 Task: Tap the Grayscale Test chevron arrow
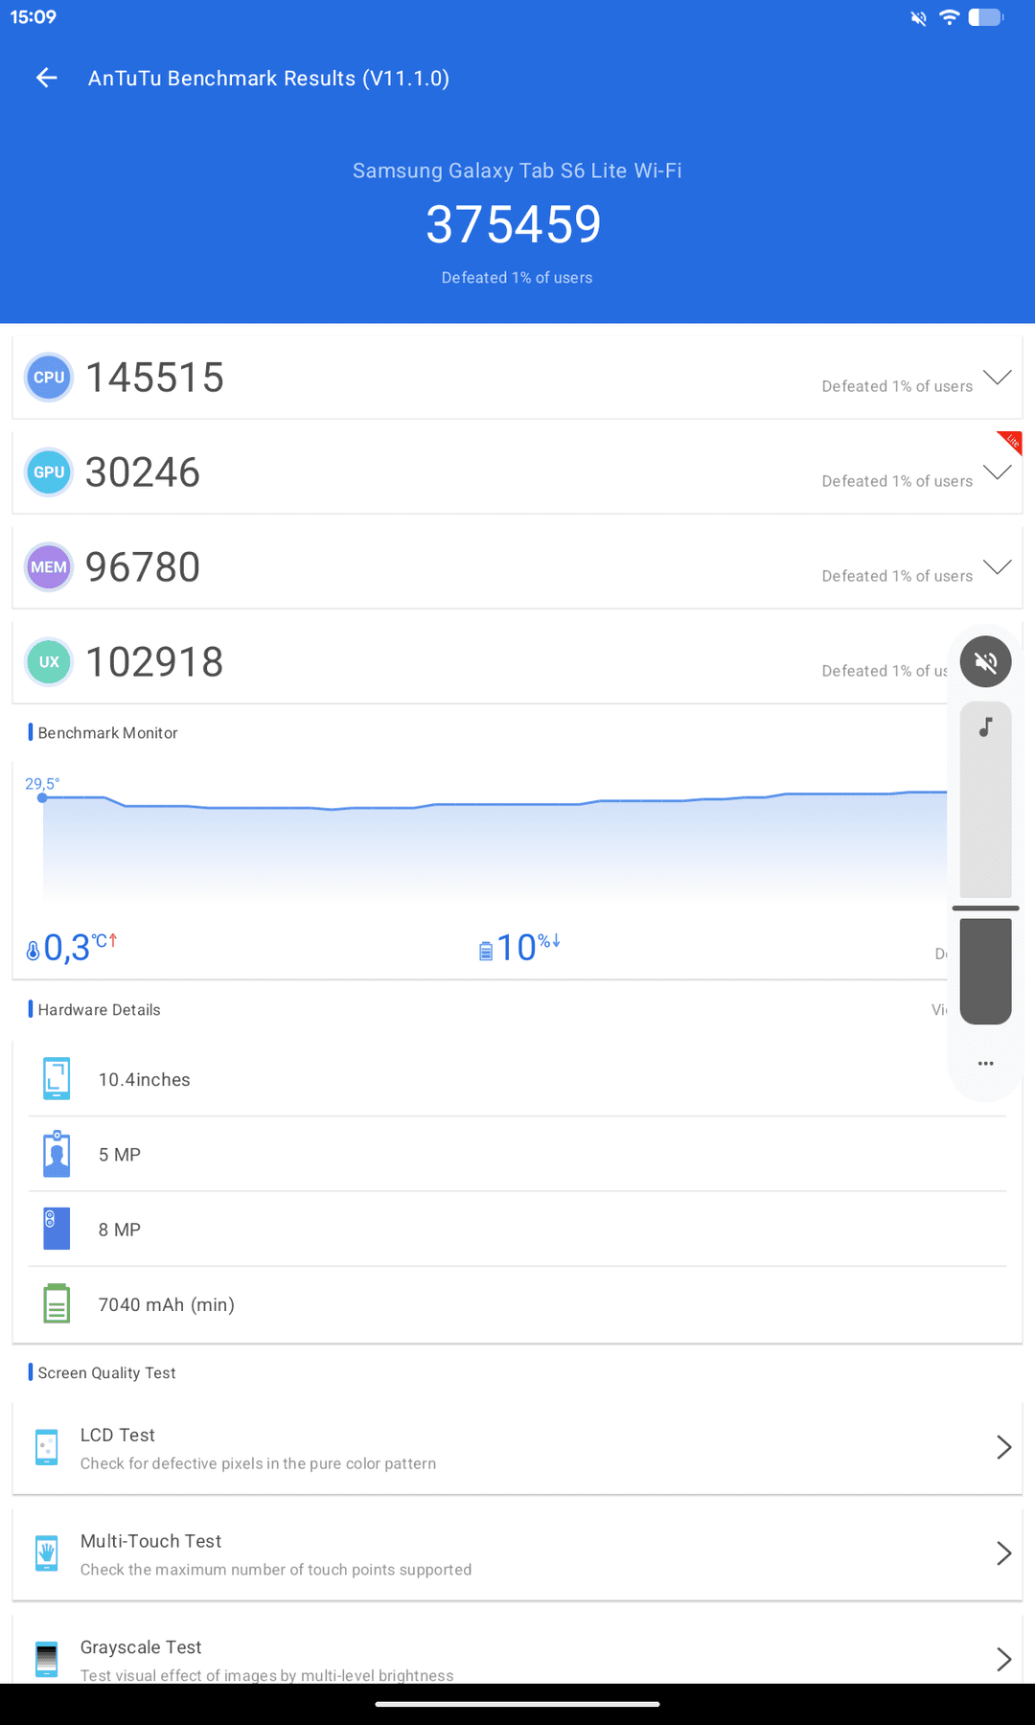tap(1003, 1660)
